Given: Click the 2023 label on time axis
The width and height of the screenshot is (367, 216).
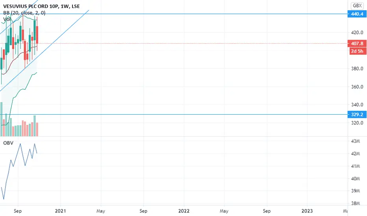Looking at the screenshot, I should coord(307,211).
